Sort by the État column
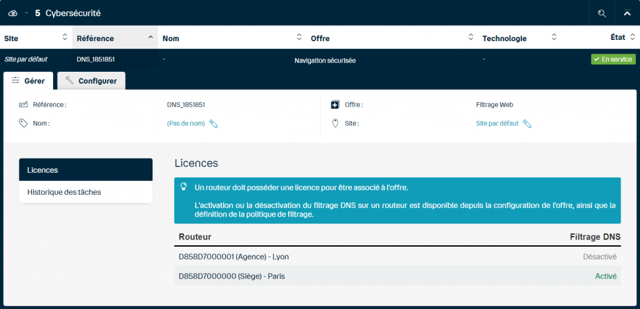This screenshot has width=640, height=309. [x=617, y=38]
